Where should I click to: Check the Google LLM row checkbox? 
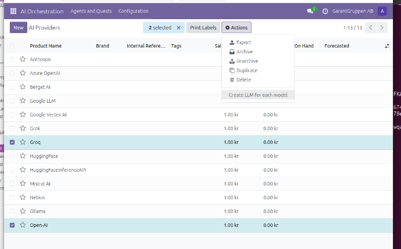click(x=12, y=100)
